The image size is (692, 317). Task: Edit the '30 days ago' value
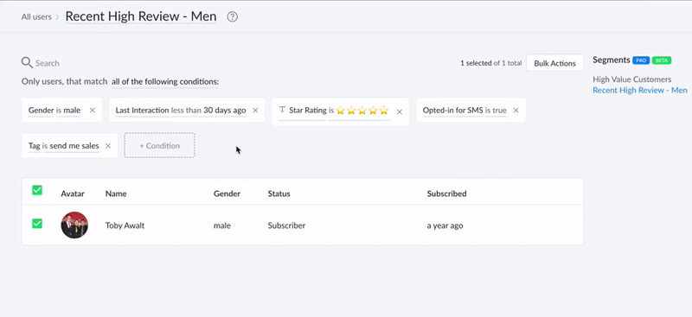[x=225, y=111]
